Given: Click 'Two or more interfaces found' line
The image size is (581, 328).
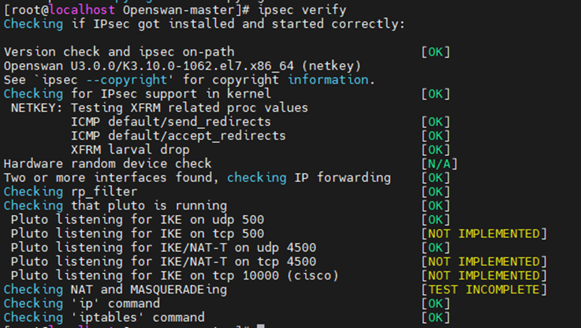Looking at the screenshot, I should click(x=197, y=178).
